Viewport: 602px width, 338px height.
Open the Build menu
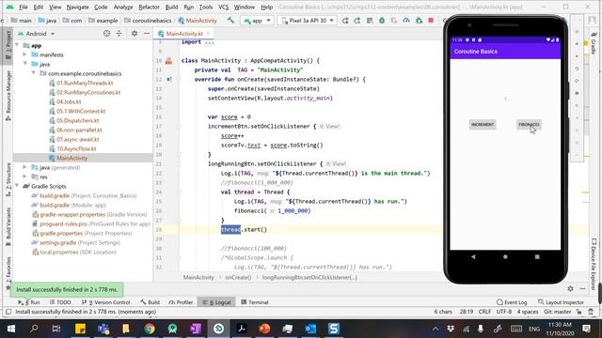coord(171,7)
